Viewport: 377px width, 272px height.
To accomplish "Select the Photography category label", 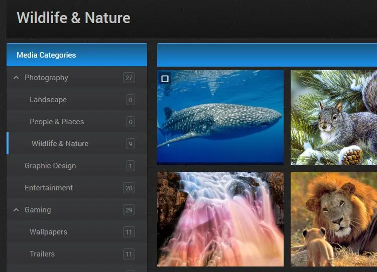I will pyautogui.click(x=46, y=78).
